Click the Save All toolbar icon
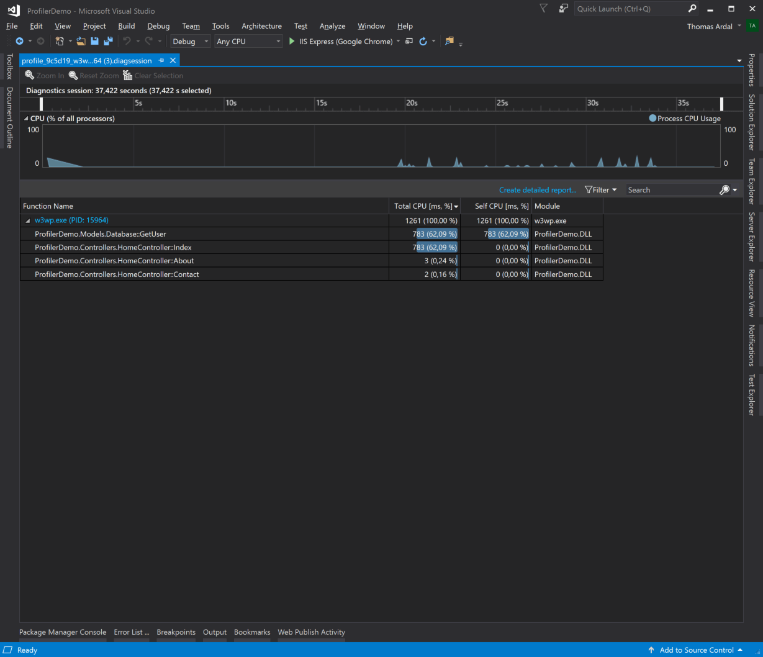The width and height of the screenshot is (763, 657). click(108, 41)
